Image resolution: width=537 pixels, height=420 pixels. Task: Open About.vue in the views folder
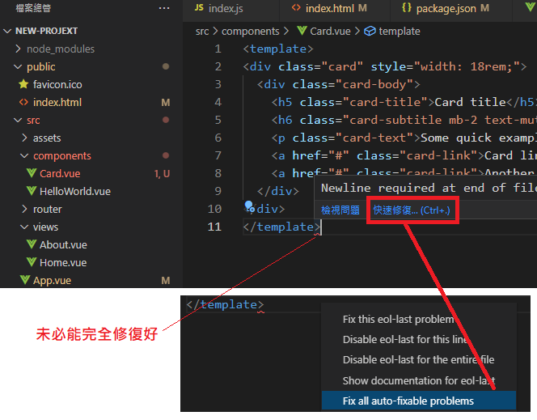[63, 244]
